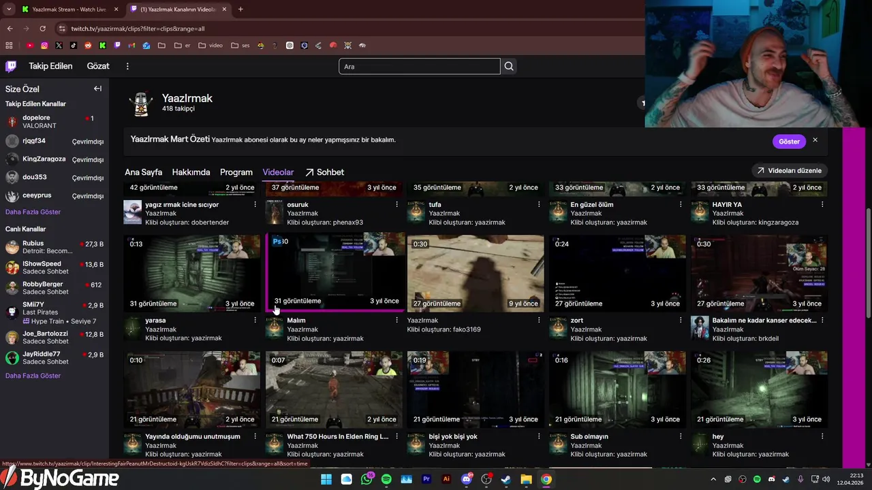Viewport: 872px width, 490px height.
Task: Open Reddit bookmark in bookmarks bar
Action: [x=88, y=46]
